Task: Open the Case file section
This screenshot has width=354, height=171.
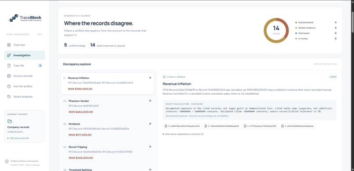Action: click(x=25, y=66)
